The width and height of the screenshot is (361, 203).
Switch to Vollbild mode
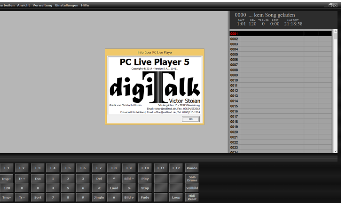click(x=192, y=188)
